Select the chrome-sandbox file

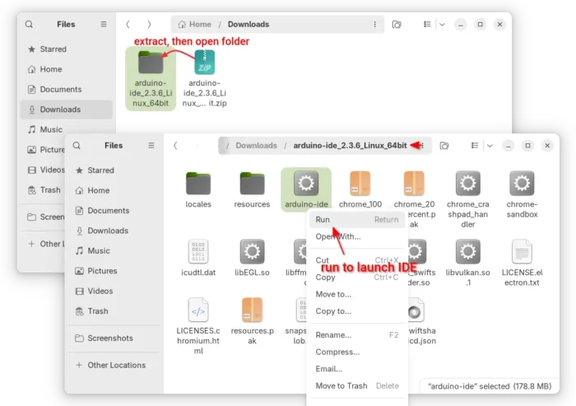(x=522, y=194)
